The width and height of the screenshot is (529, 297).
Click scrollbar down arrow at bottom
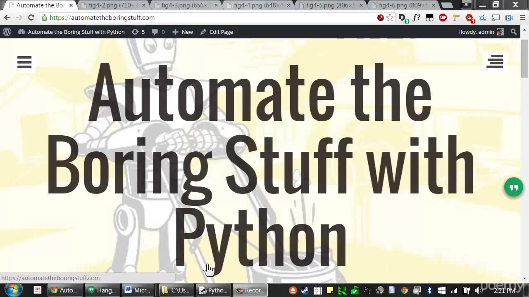pos(524,278)
